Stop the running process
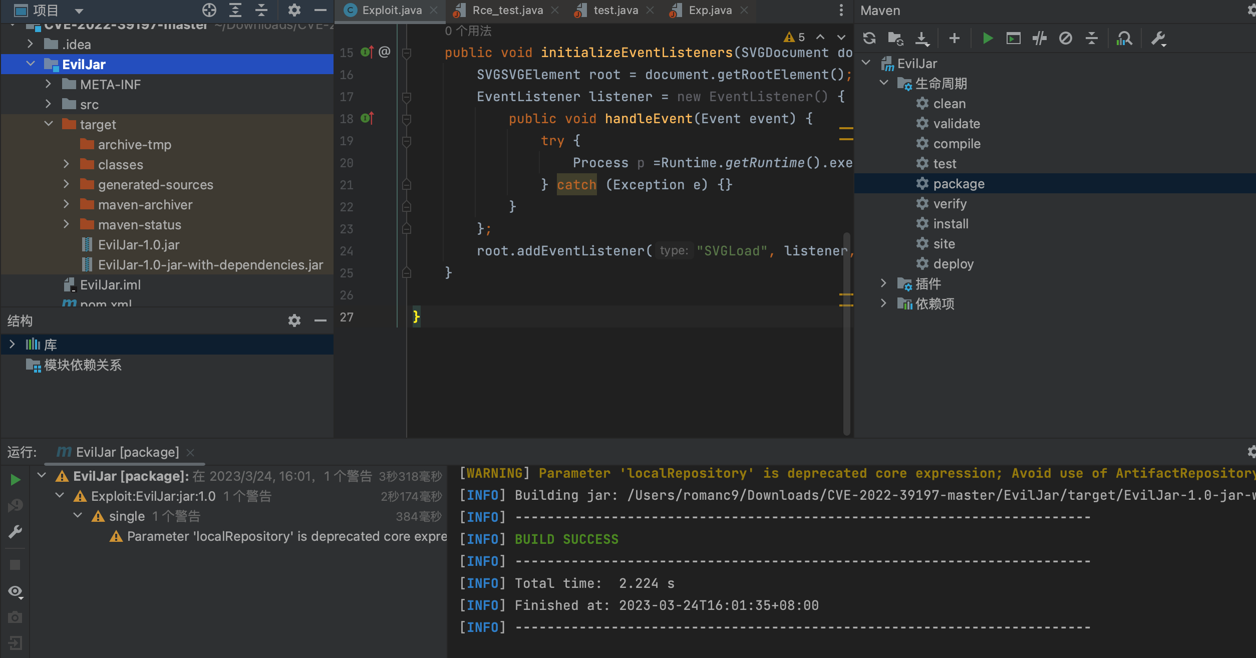This screenshot has height=658, width=1256. [x=15, y=565]
